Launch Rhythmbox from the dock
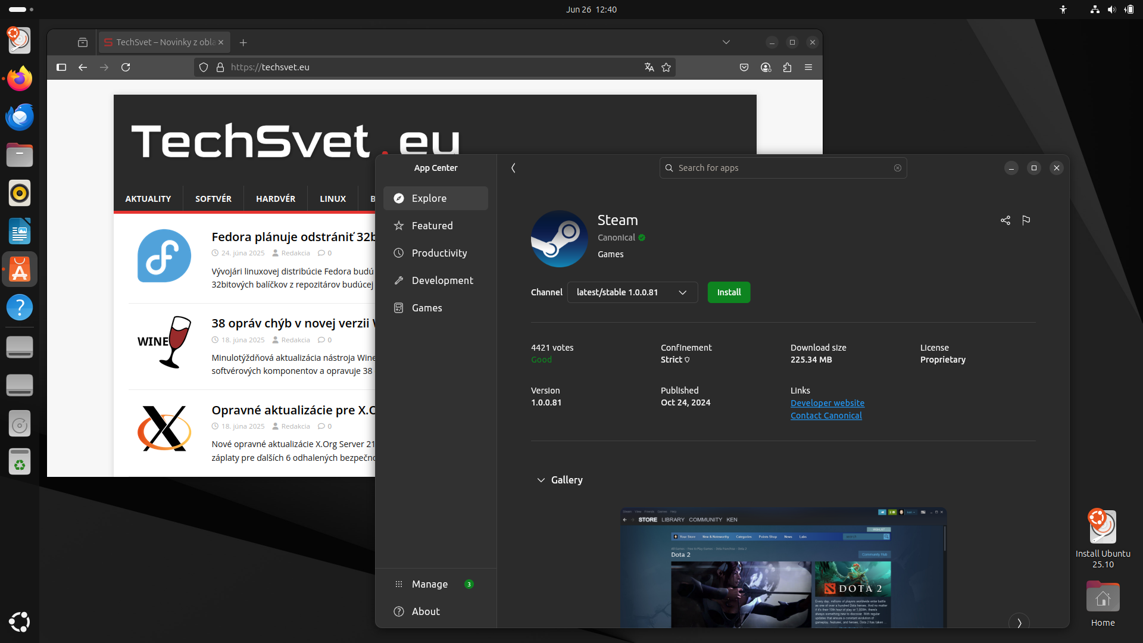Image resolution: width=1143 pixels, height=643 pixels. pyautogui.click(x=20, y=193)
